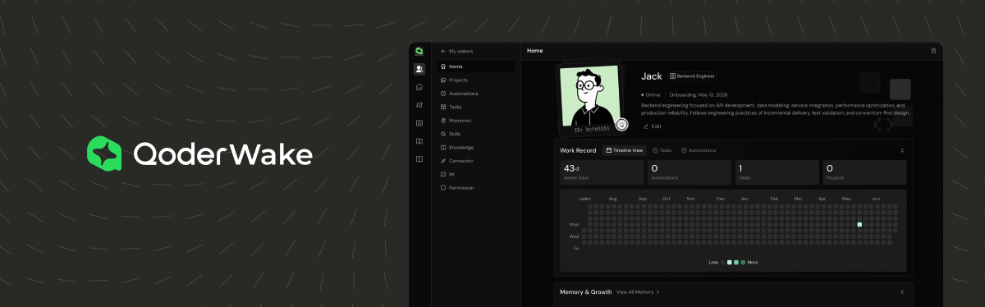Click the Online status text
The height and width of the screenshot is (307, 985).
(x=653, y=95)
